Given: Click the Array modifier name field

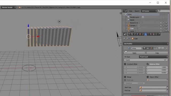Looking at the screenshot, I should (137, 48).
